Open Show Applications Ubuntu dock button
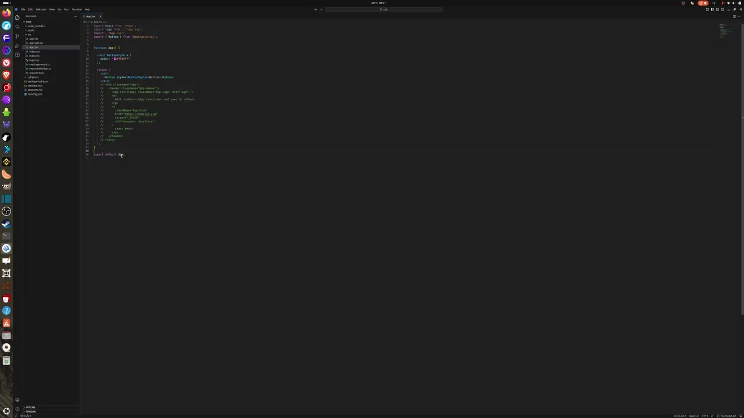 [x=6, y=411]
